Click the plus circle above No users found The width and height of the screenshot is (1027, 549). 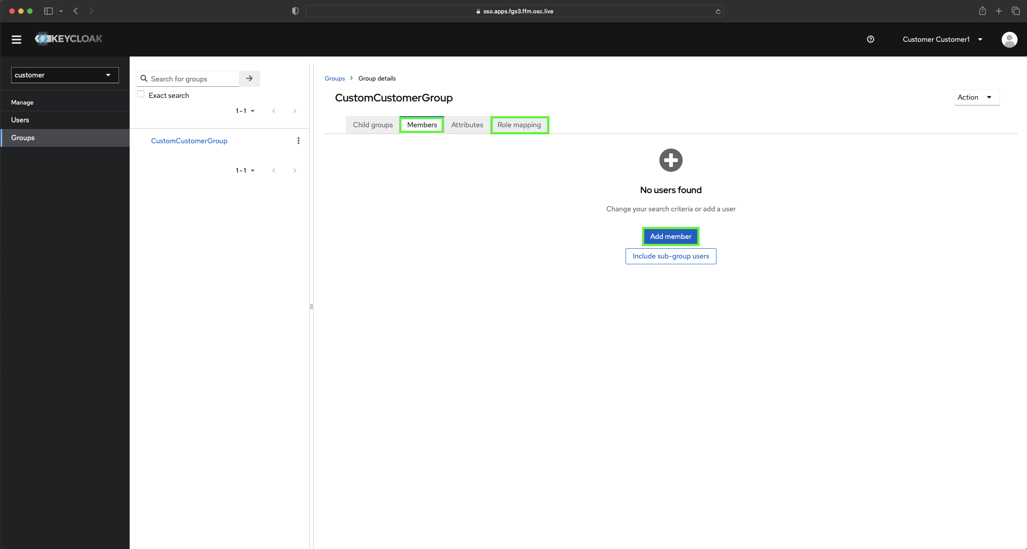[x=671, y=160]
